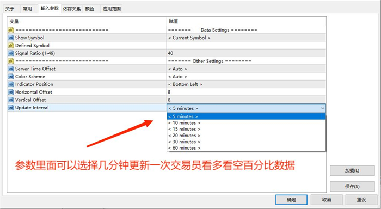The height and width of the screenshot is (209, 381).
Task: Select the Horizontal Offset label
Action: tap(34, 92)
